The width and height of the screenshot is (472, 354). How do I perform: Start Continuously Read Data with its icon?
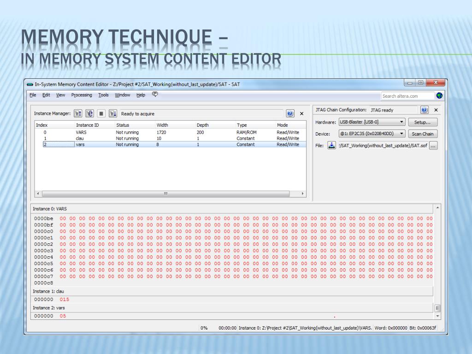click(x=89, y=113)
